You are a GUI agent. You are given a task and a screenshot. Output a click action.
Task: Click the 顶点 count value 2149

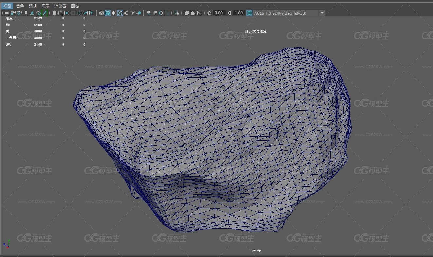(x=38, y=18)
